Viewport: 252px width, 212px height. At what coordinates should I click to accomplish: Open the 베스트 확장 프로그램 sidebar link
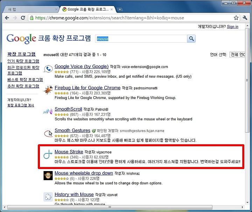pos(25,80)
